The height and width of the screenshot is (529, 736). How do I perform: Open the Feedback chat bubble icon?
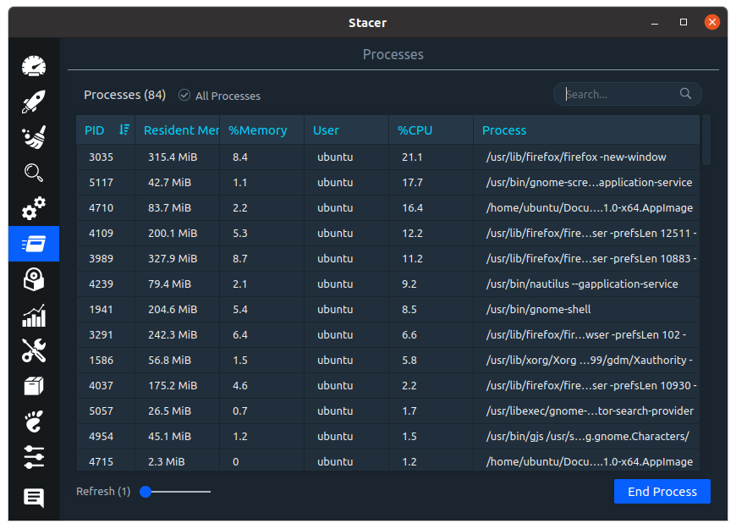click(x=34, y=498)
